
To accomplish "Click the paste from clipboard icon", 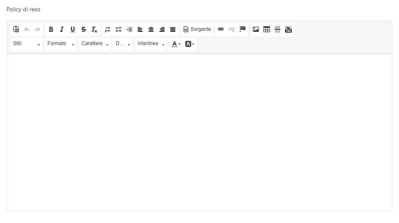I will (x=16, y=29).
